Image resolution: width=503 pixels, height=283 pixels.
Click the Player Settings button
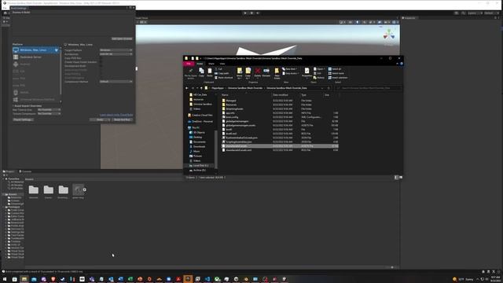[x=23, y=119]
